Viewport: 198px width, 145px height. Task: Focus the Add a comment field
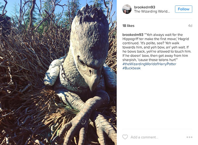156,137
